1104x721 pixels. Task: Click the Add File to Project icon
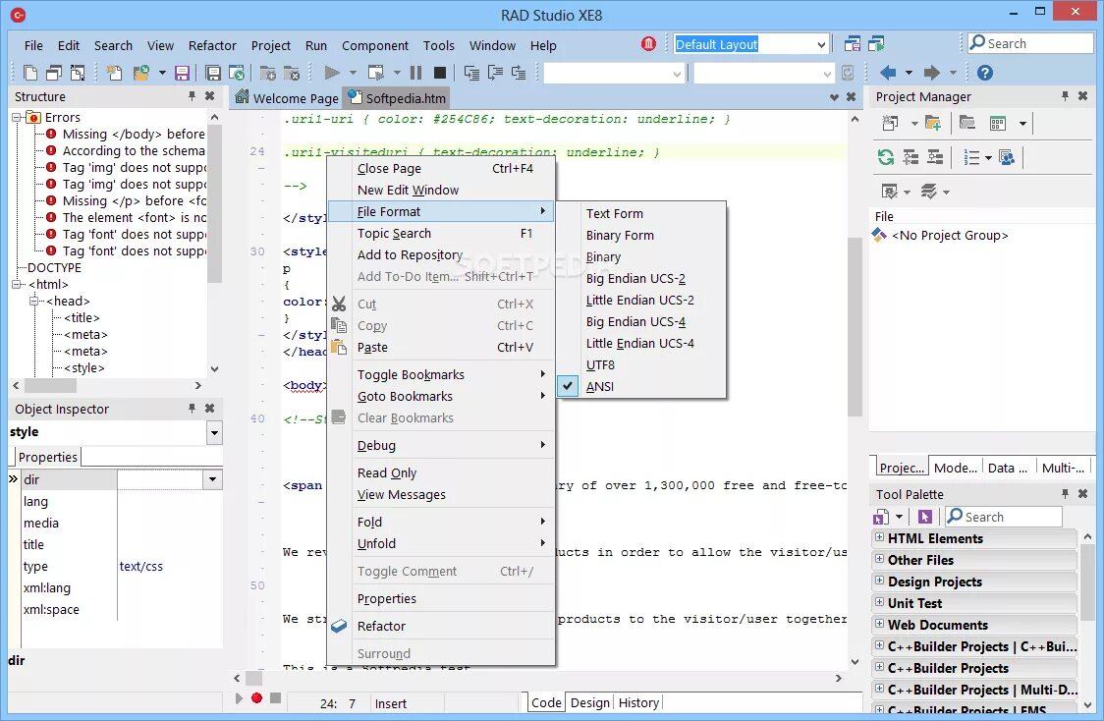coord(267,73)
